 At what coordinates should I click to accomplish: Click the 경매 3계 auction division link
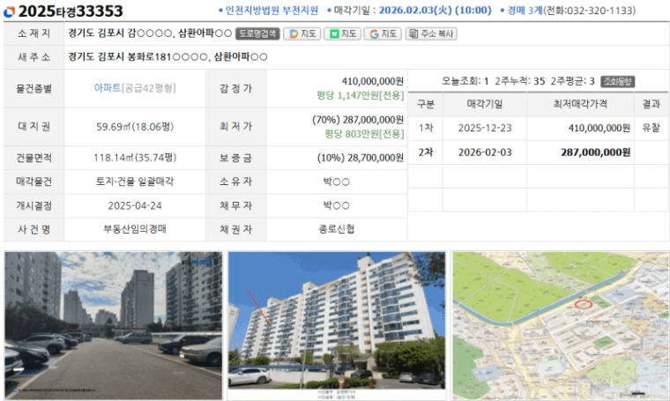[x=525, y=11]
